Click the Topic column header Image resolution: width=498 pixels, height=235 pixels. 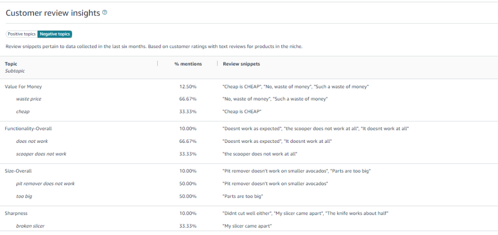click(x=11, y=64)
